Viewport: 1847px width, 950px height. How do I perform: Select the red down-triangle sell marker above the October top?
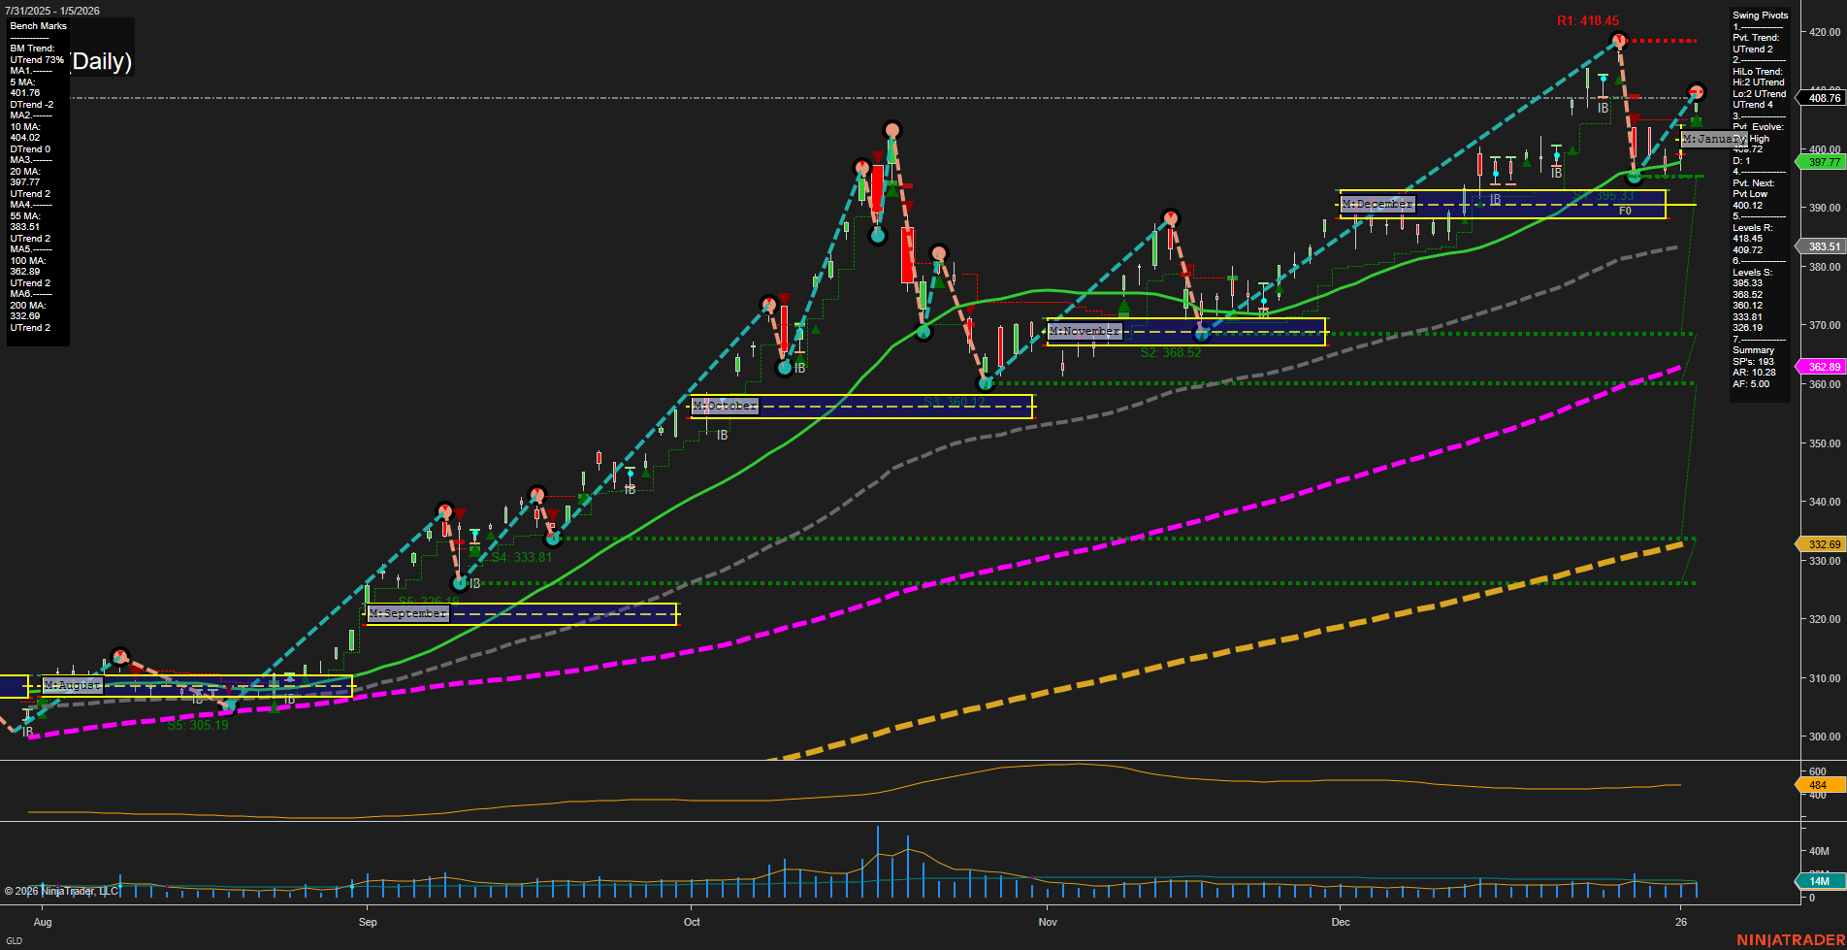tap(878, 156)
